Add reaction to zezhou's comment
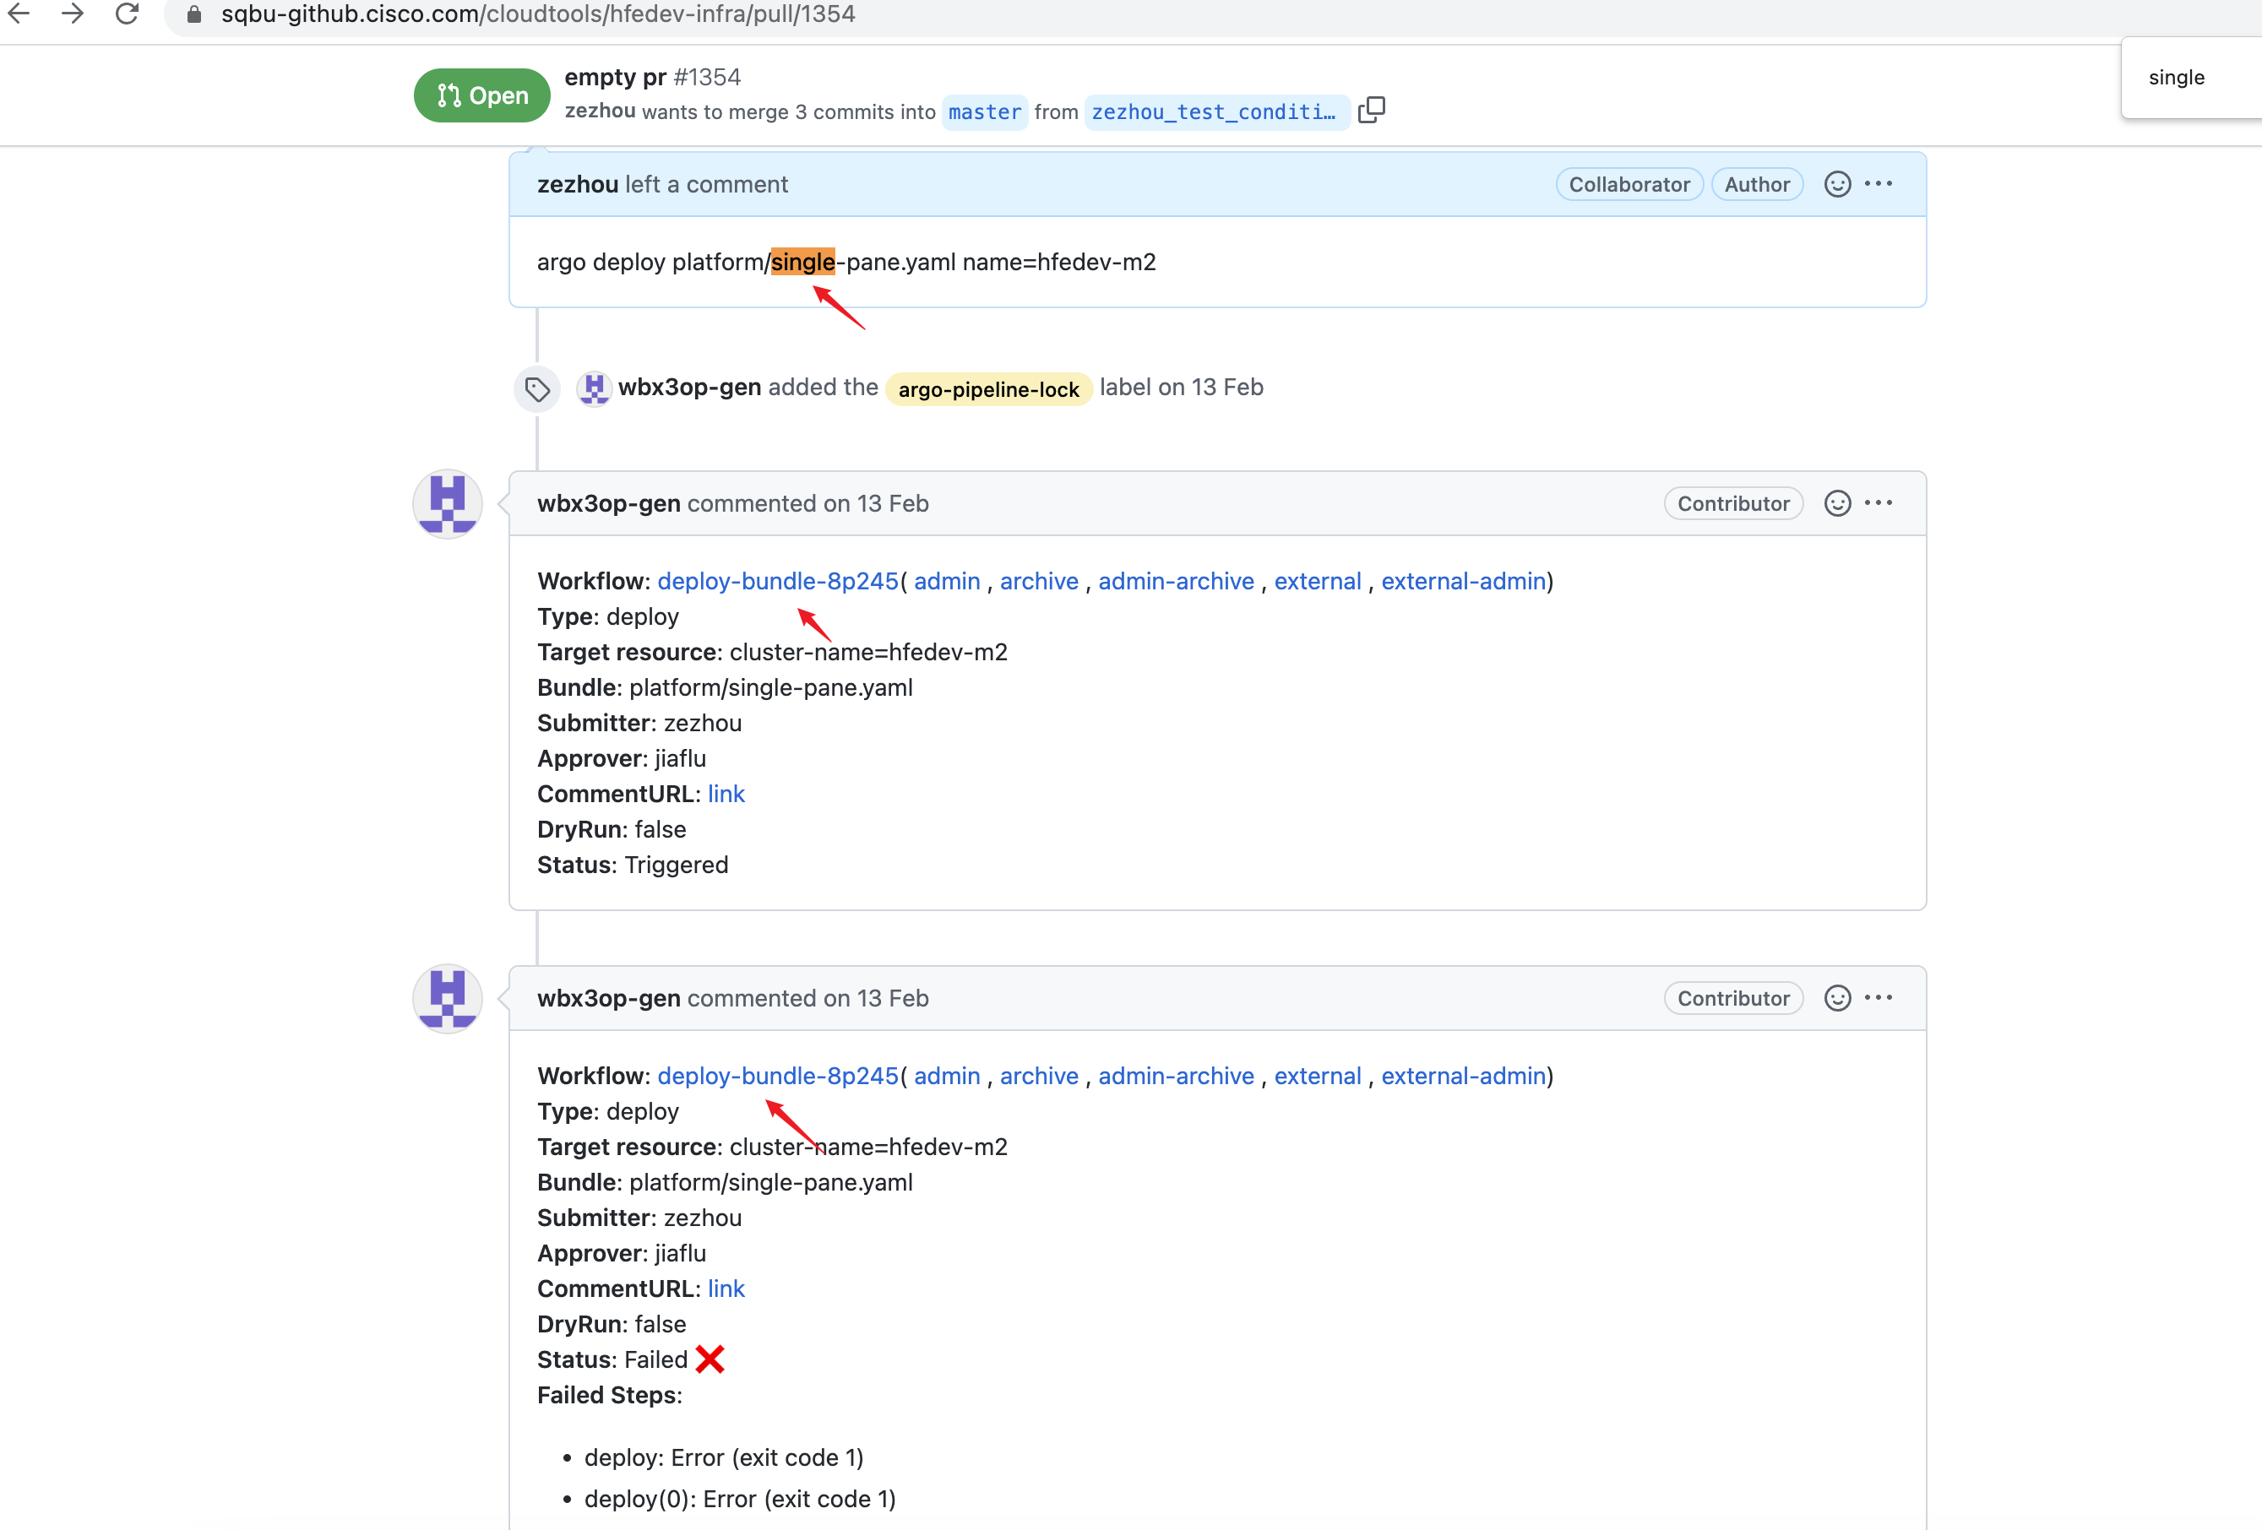The image size is (2262, 1530). [1836, 184]
